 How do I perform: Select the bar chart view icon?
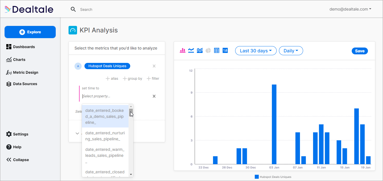183,50
